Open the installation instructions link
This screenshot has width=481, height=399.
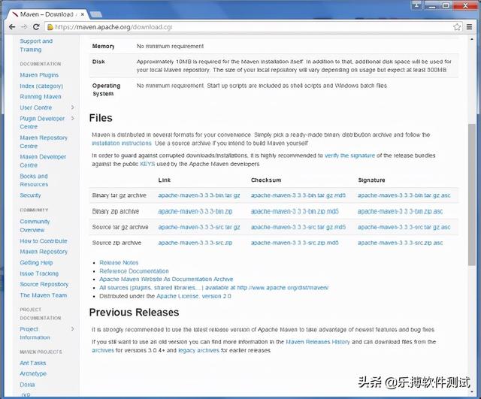click(x=122, y=144)
